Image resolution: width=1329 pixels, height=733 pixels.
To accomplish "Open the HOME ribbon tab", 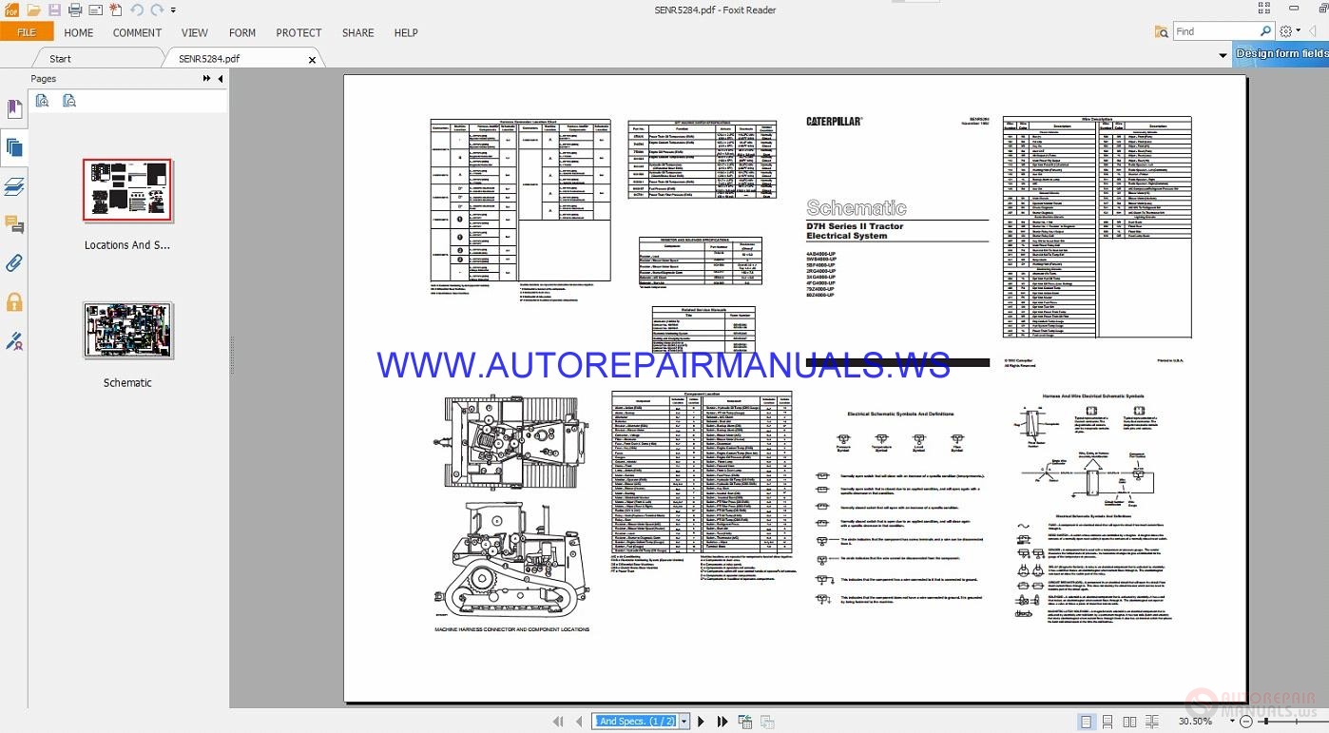I will tap(79, 32).
